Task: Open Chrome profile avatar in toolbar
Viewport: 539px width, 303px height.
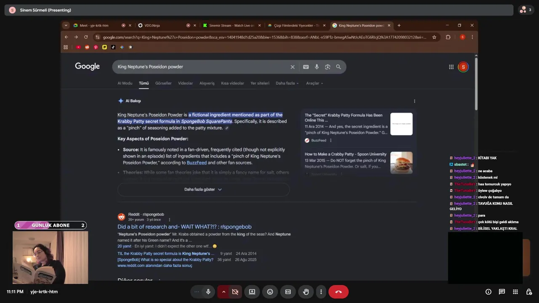Action: point(462,37)
